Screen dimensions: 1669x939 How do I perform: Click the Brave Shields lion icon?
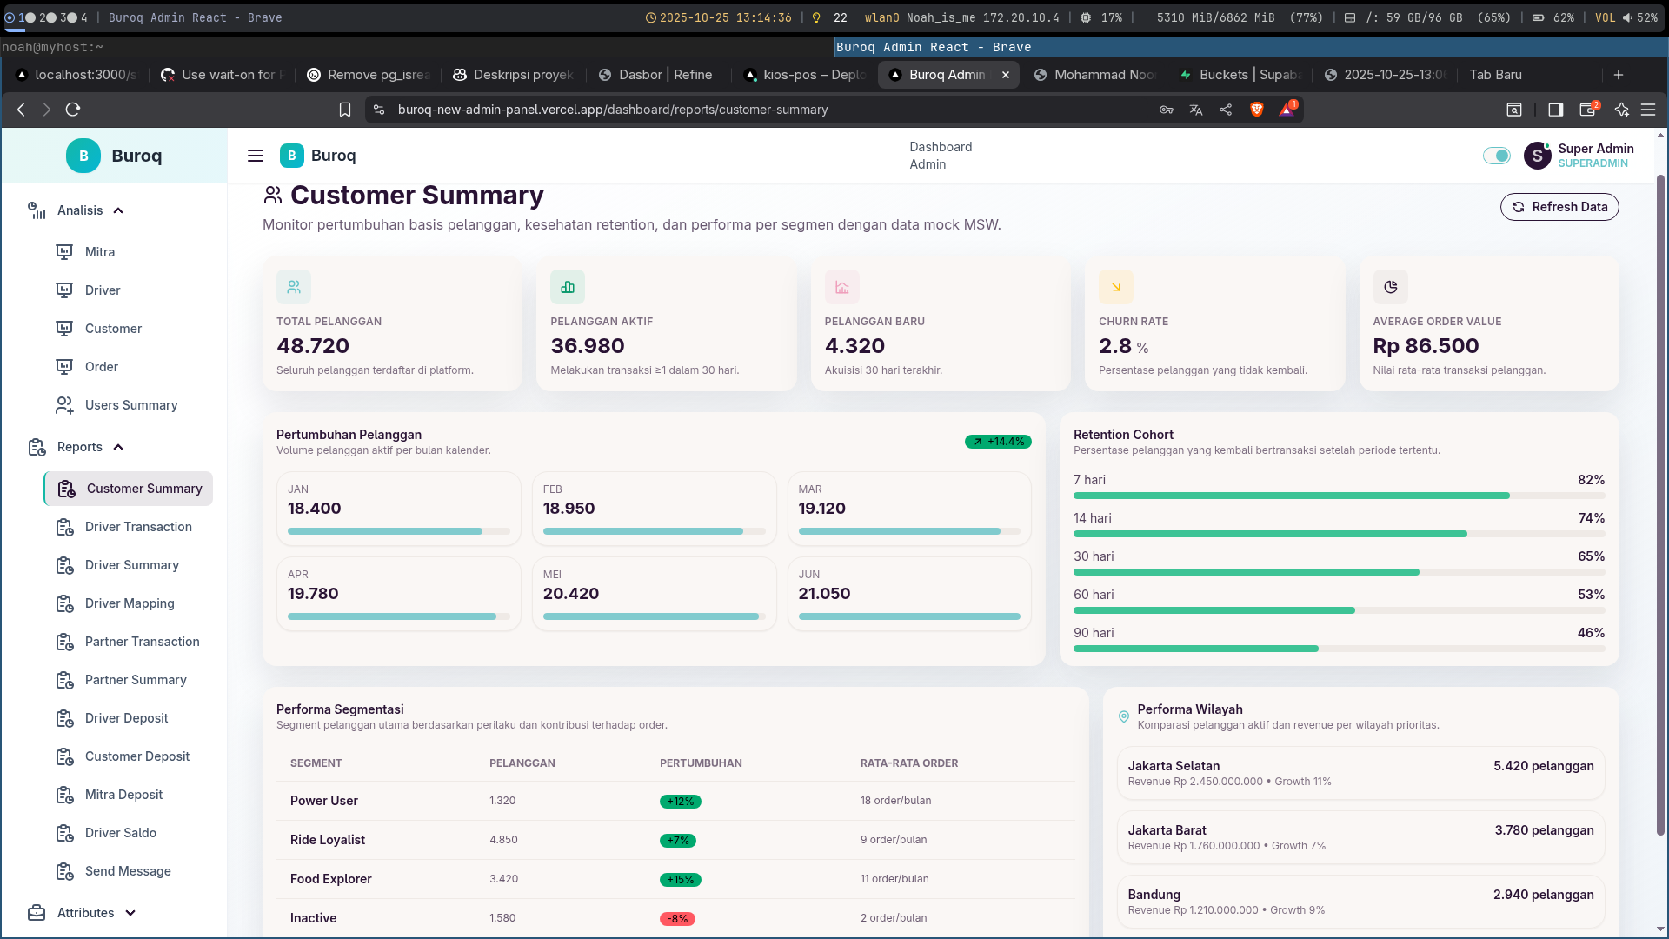[1256, 110]
